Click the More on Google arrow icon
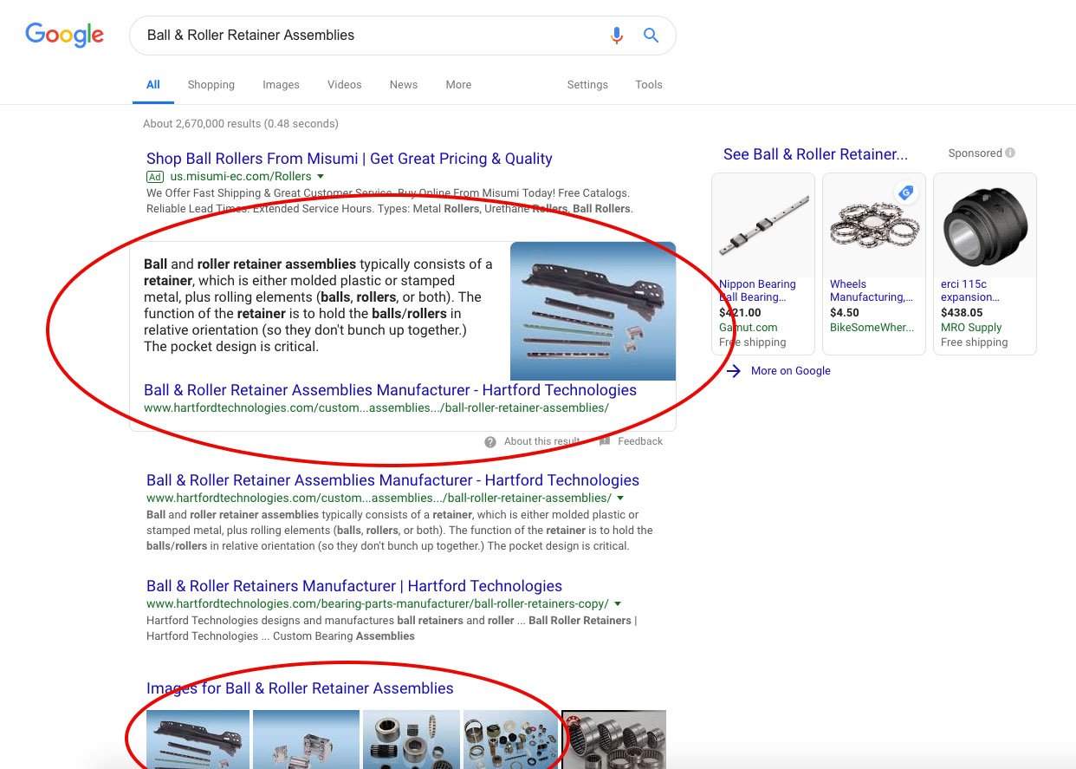This screenshot has height=769, width=1076. pyautogui.click(x=734, y=371)
